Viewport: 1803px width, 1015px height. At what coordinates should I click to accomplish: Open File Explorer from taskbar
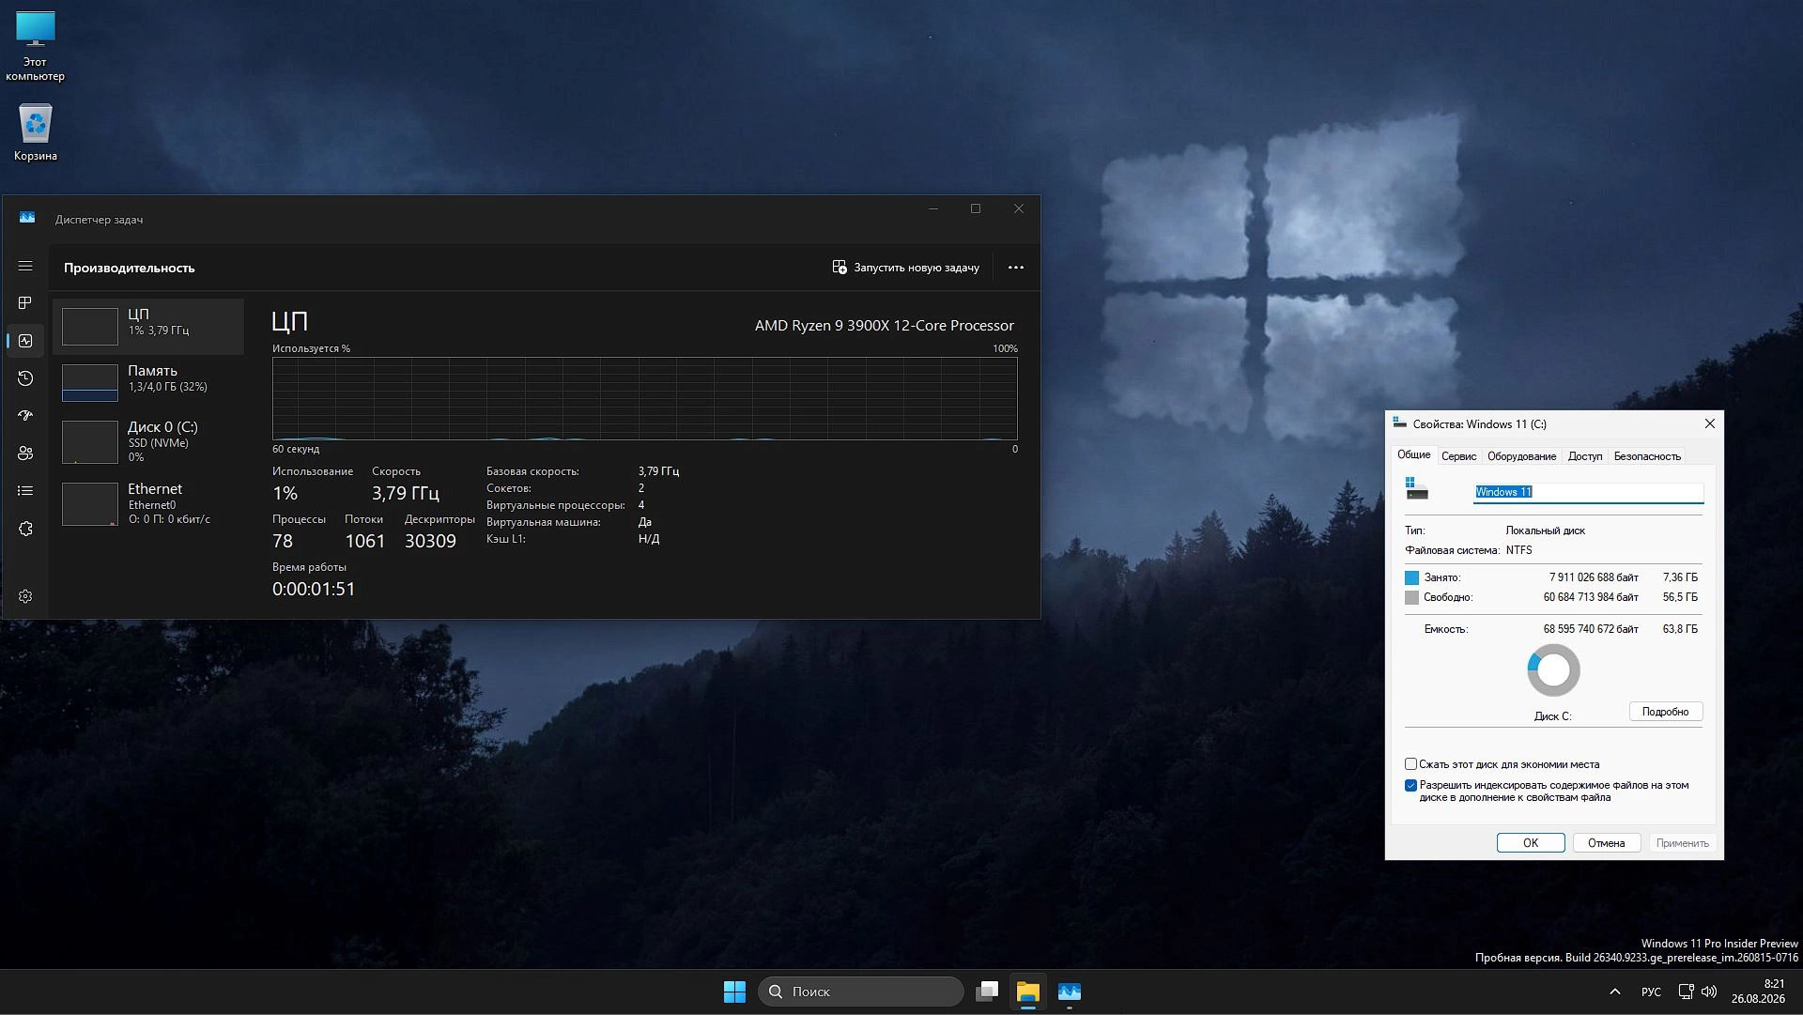(1027, 992)
